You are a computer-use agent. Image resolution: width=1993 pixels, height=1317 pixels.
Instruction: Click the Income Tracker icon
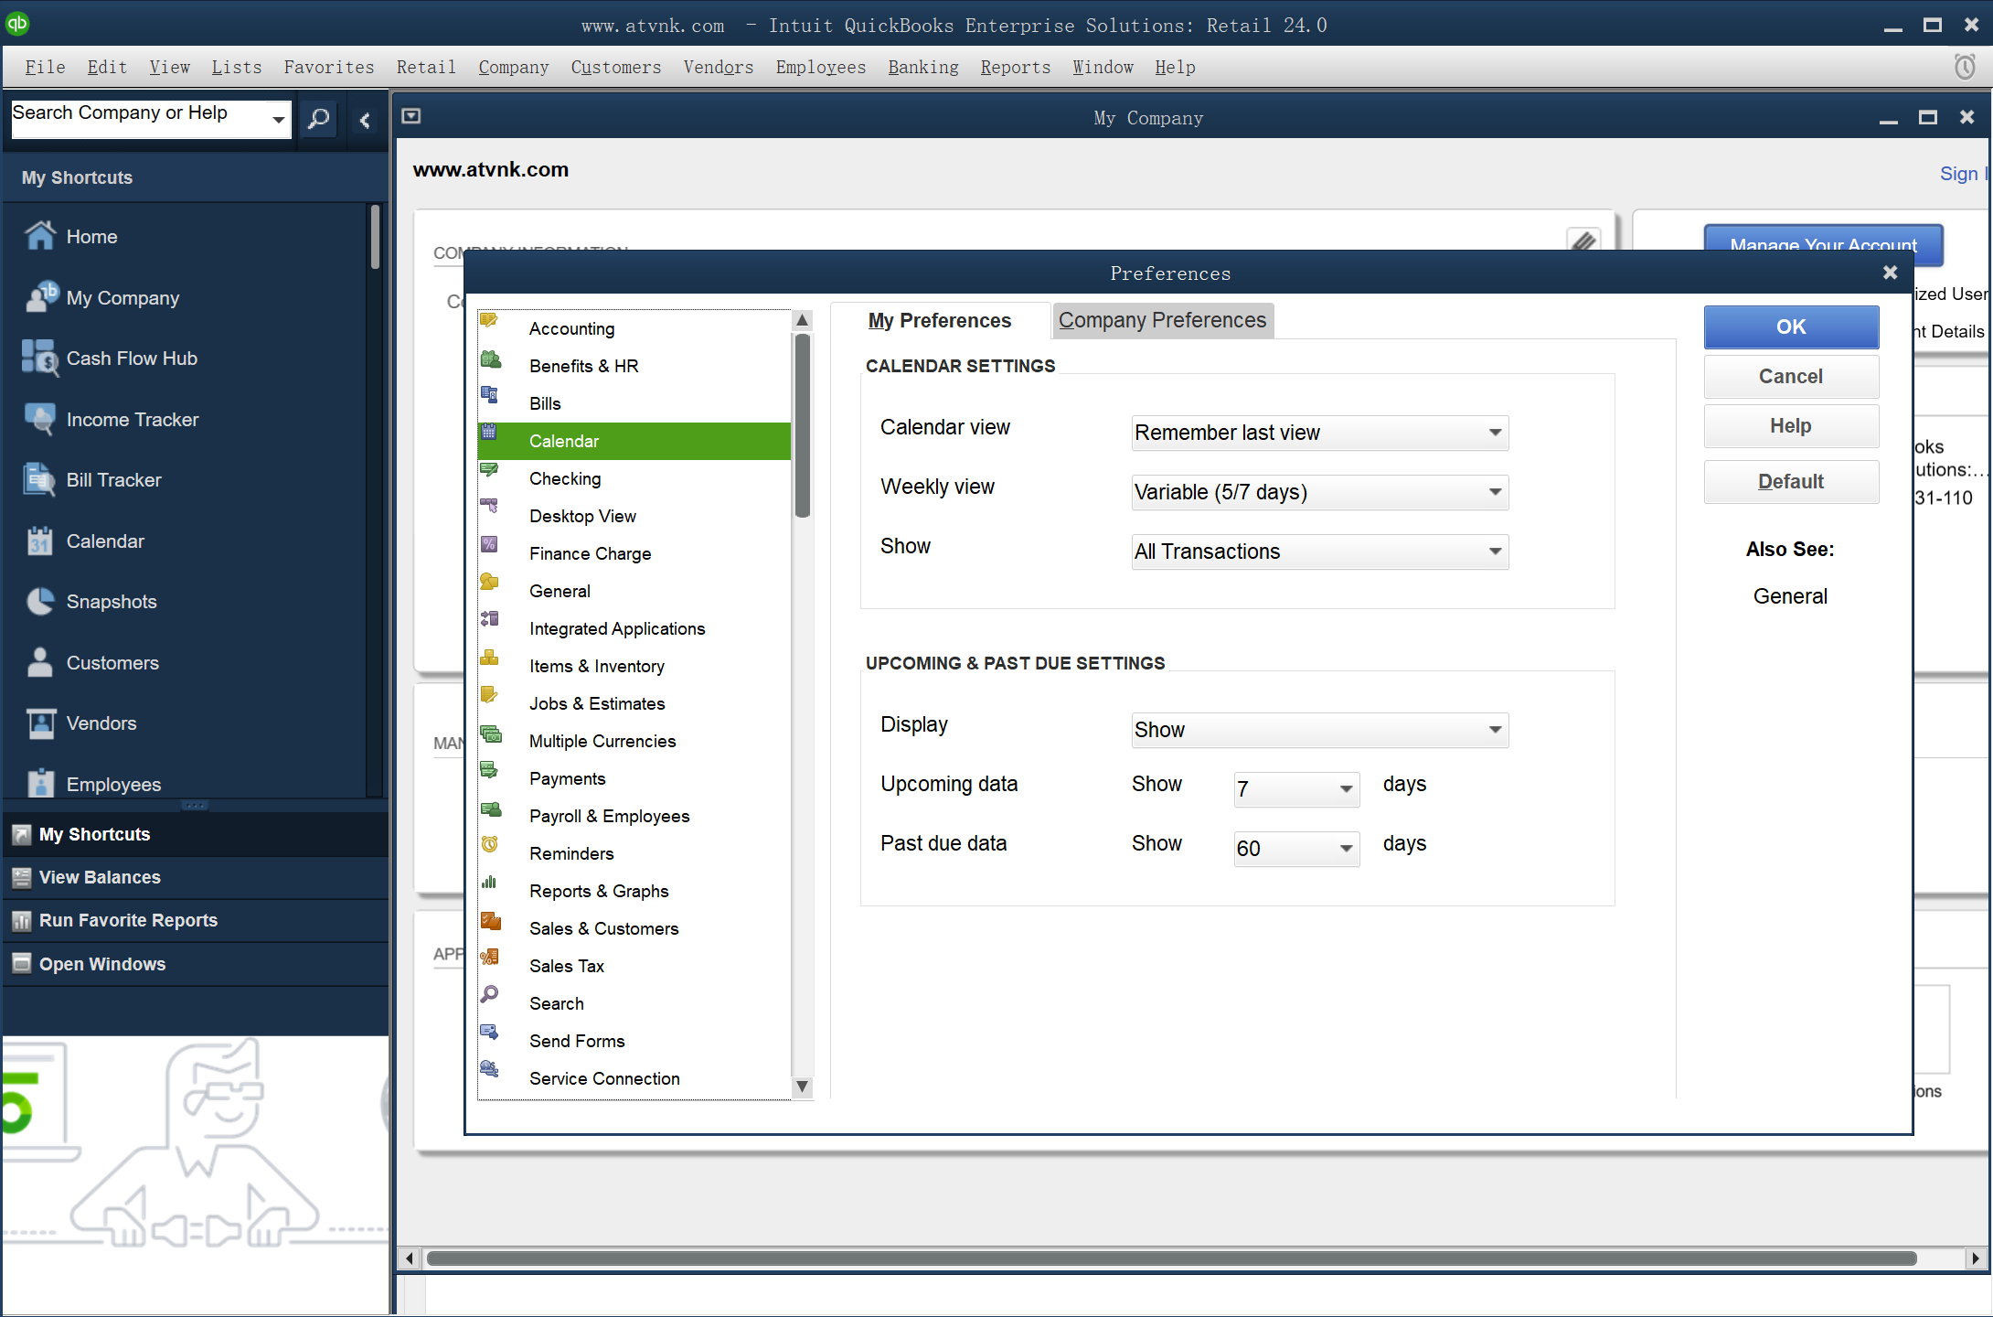(39, 417)
